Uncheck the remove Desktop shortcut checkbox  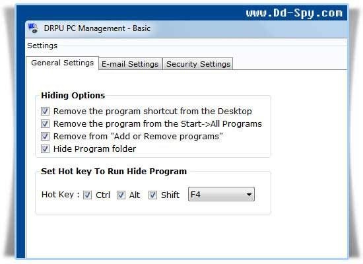click(45, 111)
